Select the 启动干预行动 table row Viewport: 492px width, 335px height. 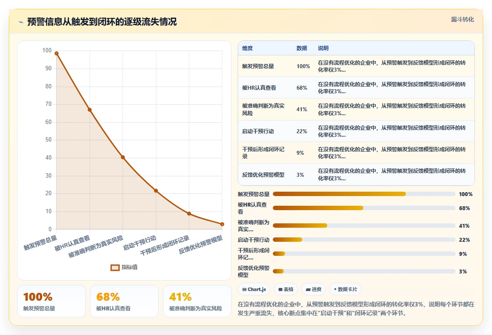tap(356, 131)
